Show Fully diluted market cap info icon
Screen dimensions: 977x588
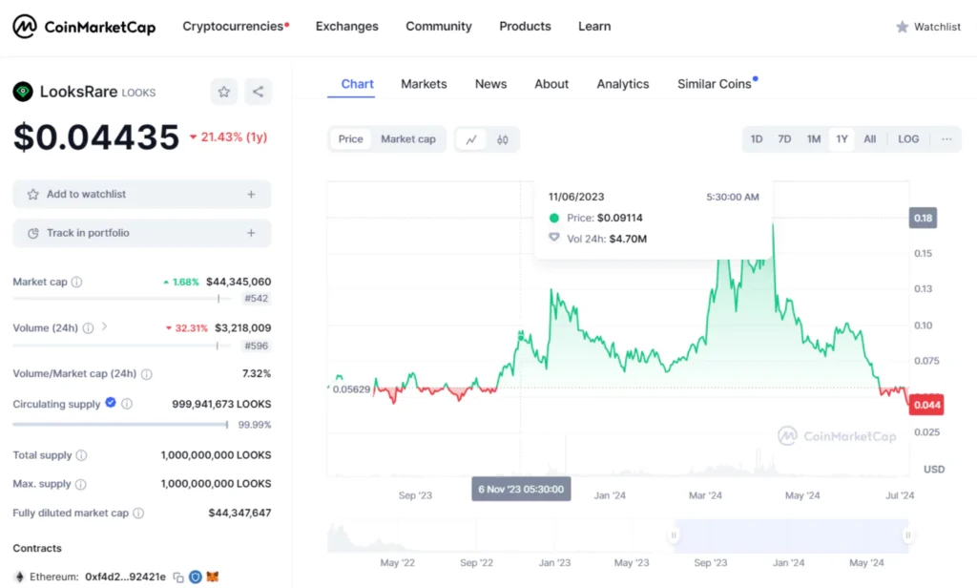138,514
